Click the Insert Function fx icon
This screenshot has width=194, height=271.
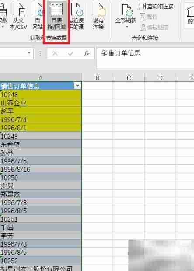click(87, 53)
